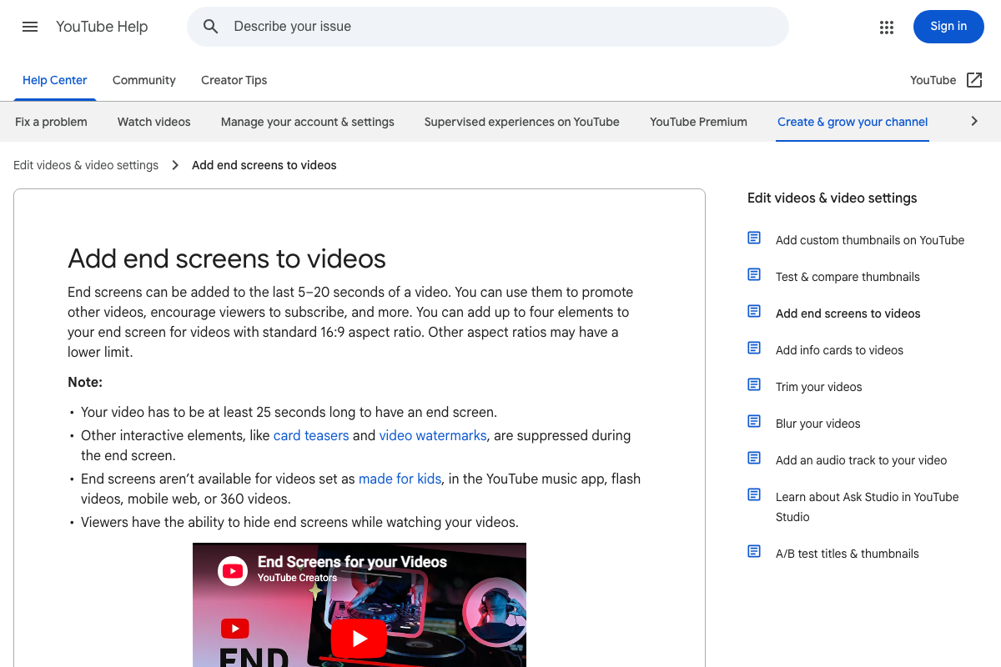Click the YouTube Creators channel logo in video
Viewport: 1001px width, 667px height.
[233, 570]
